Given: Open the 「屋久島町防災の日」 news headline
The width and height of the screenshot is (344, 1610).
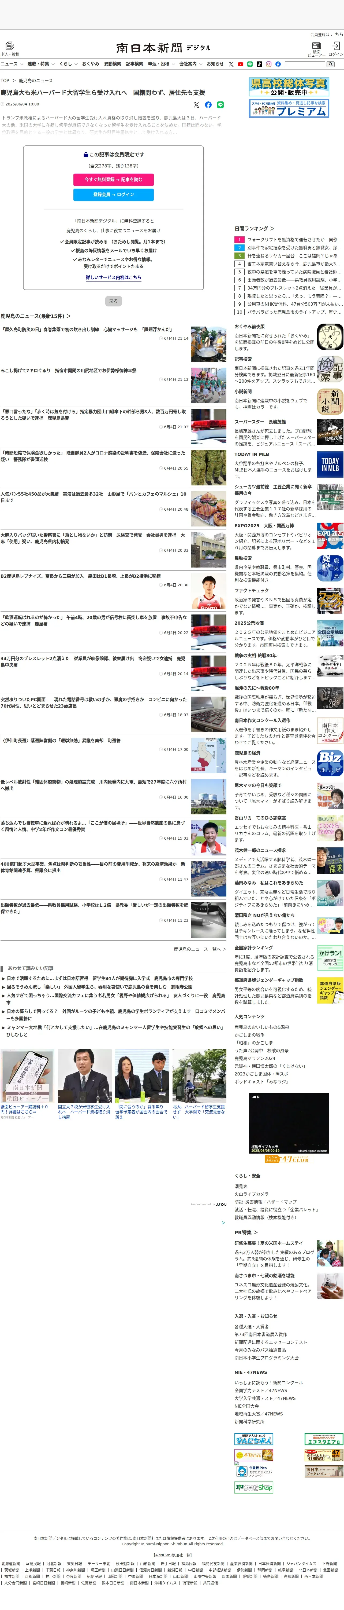Looking at the screenshot, I should [x=87, y=329].
